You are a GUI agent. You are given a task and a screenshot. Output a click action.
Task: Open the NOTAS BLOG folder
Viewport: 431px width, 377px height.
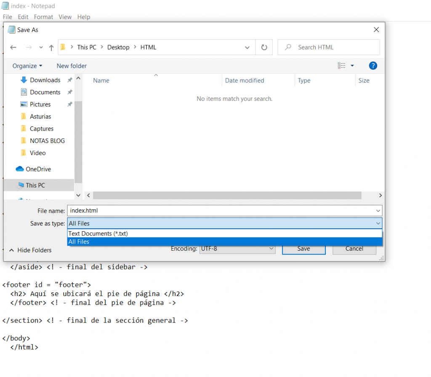click(47, 141)
